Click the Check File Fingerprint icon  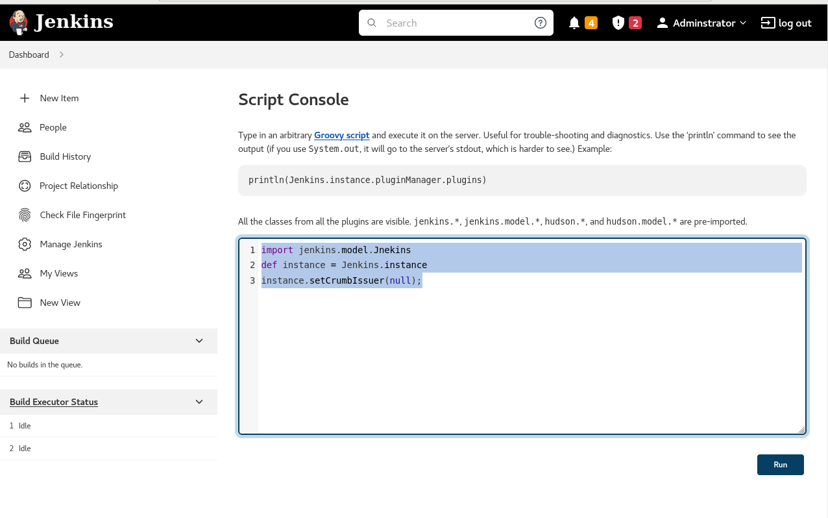point(25,215)
